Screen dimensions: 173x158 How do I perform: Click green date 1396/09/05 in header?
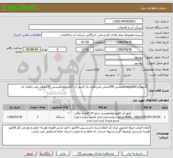tap(20, 8)
